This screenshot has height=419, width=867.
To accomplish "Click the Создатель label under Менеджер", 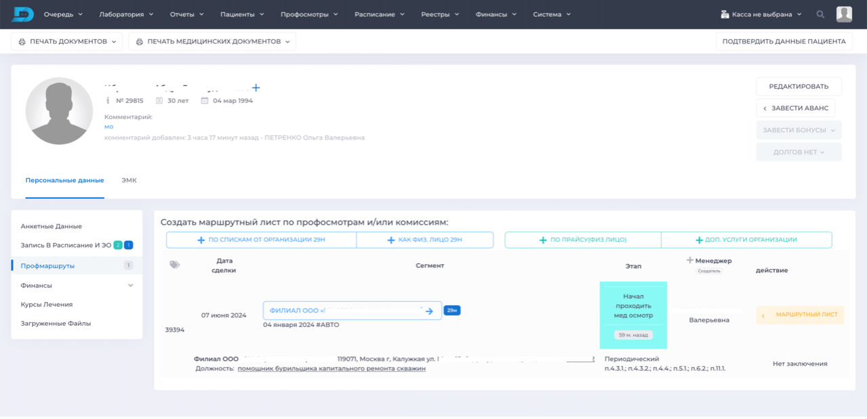I will 709,271.
